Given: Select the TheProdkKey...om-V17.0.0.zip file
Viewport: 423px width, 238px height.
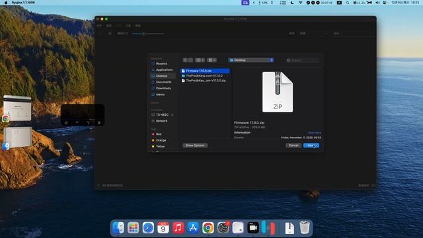Looking at the screenshot, I should pos(205,81).
